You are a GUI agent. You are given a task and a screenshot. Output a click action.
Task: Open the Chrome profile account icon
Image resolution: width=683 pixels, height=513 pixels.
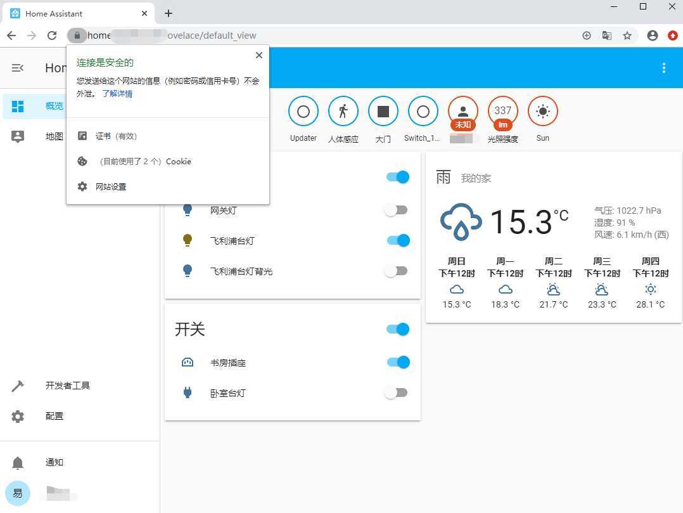[x=653, y=36]
